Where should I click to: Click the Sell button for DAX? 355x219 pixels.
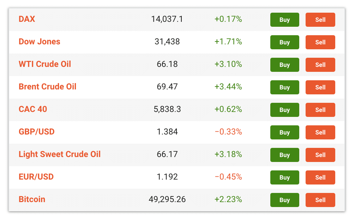(x=320, y=20)
